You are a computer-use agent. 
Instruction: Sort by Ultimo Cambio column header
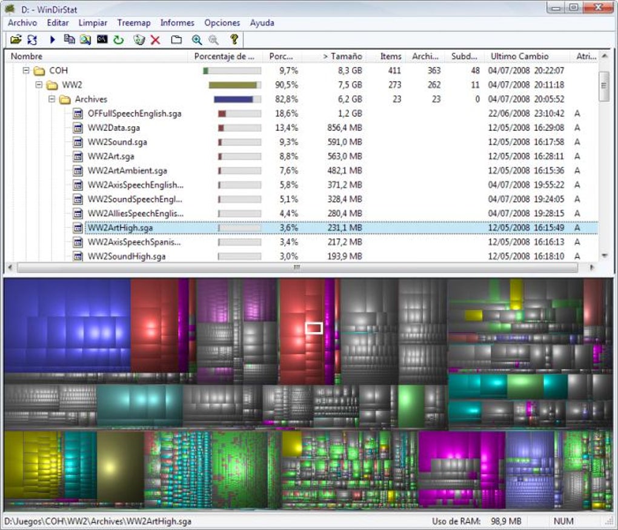pos(527,56)
